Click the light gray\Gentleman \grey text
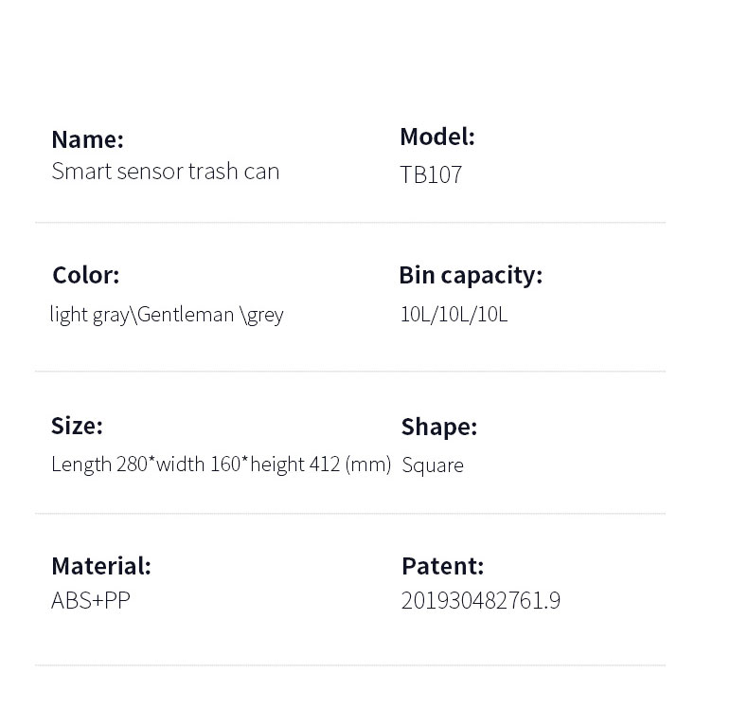Image resolution: width=748 pixels, height=711 pixels. point(167,315)
